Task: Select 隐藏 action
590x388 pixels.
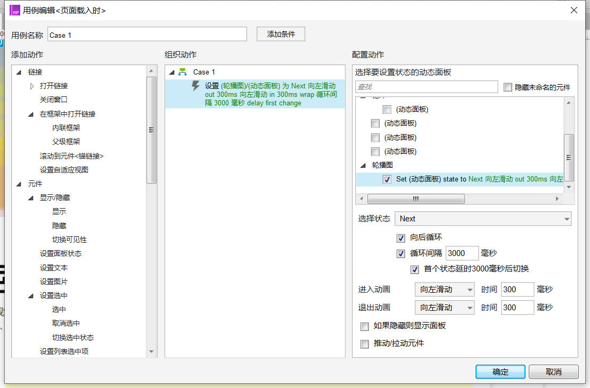Action: point(59,226)
